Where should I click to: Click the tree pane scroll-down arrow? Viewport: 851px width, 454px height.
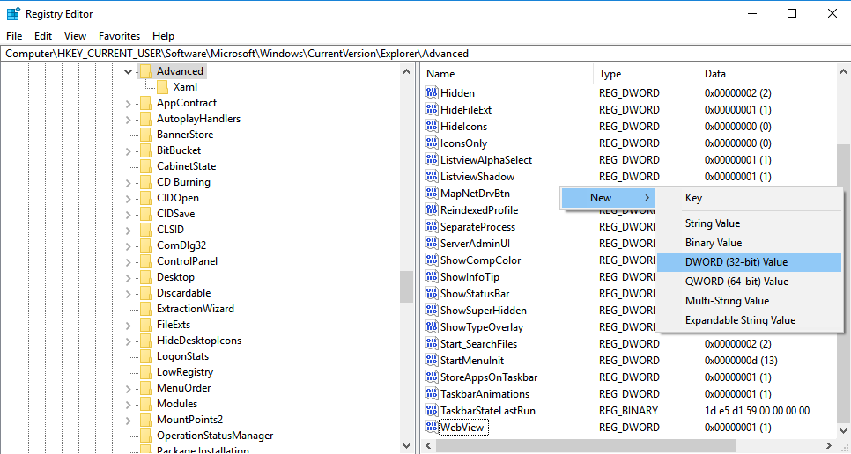pyautogui.click(x=406, y=446)
